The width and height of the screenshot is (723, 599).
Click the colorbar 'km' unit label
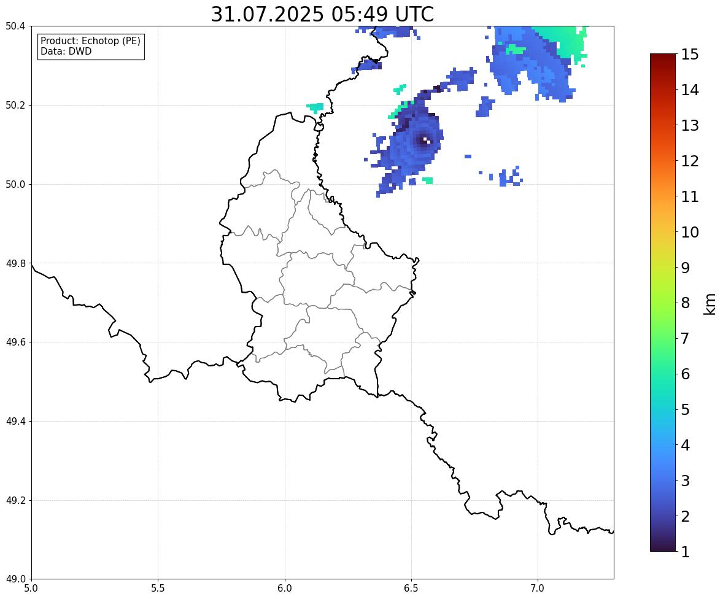click(x=710, y=304)
